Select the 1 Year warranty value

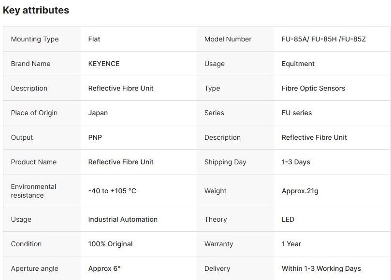[x=291, y=244]
